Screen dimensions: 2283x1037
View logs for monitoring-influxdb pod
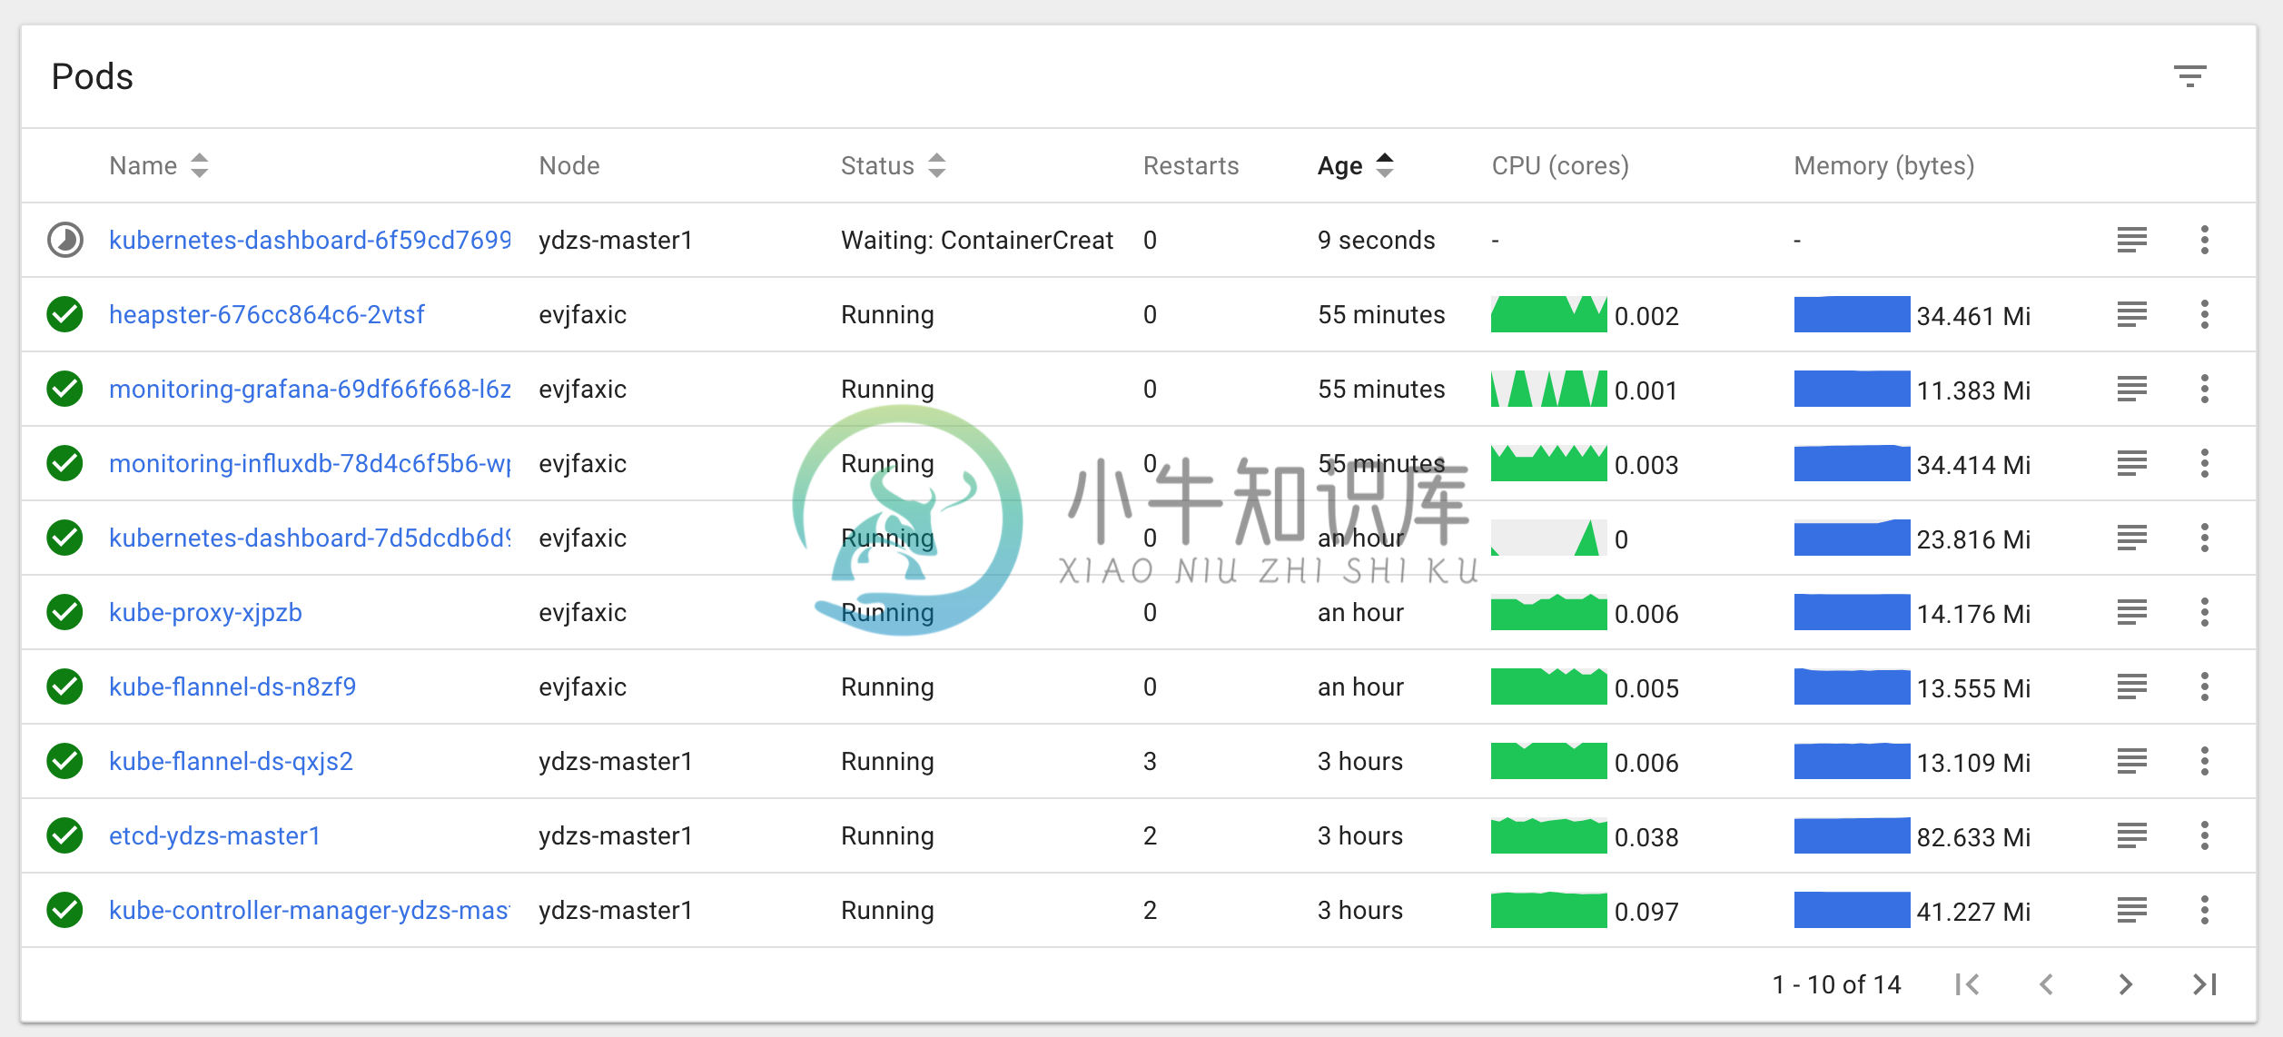[2131, 463]
